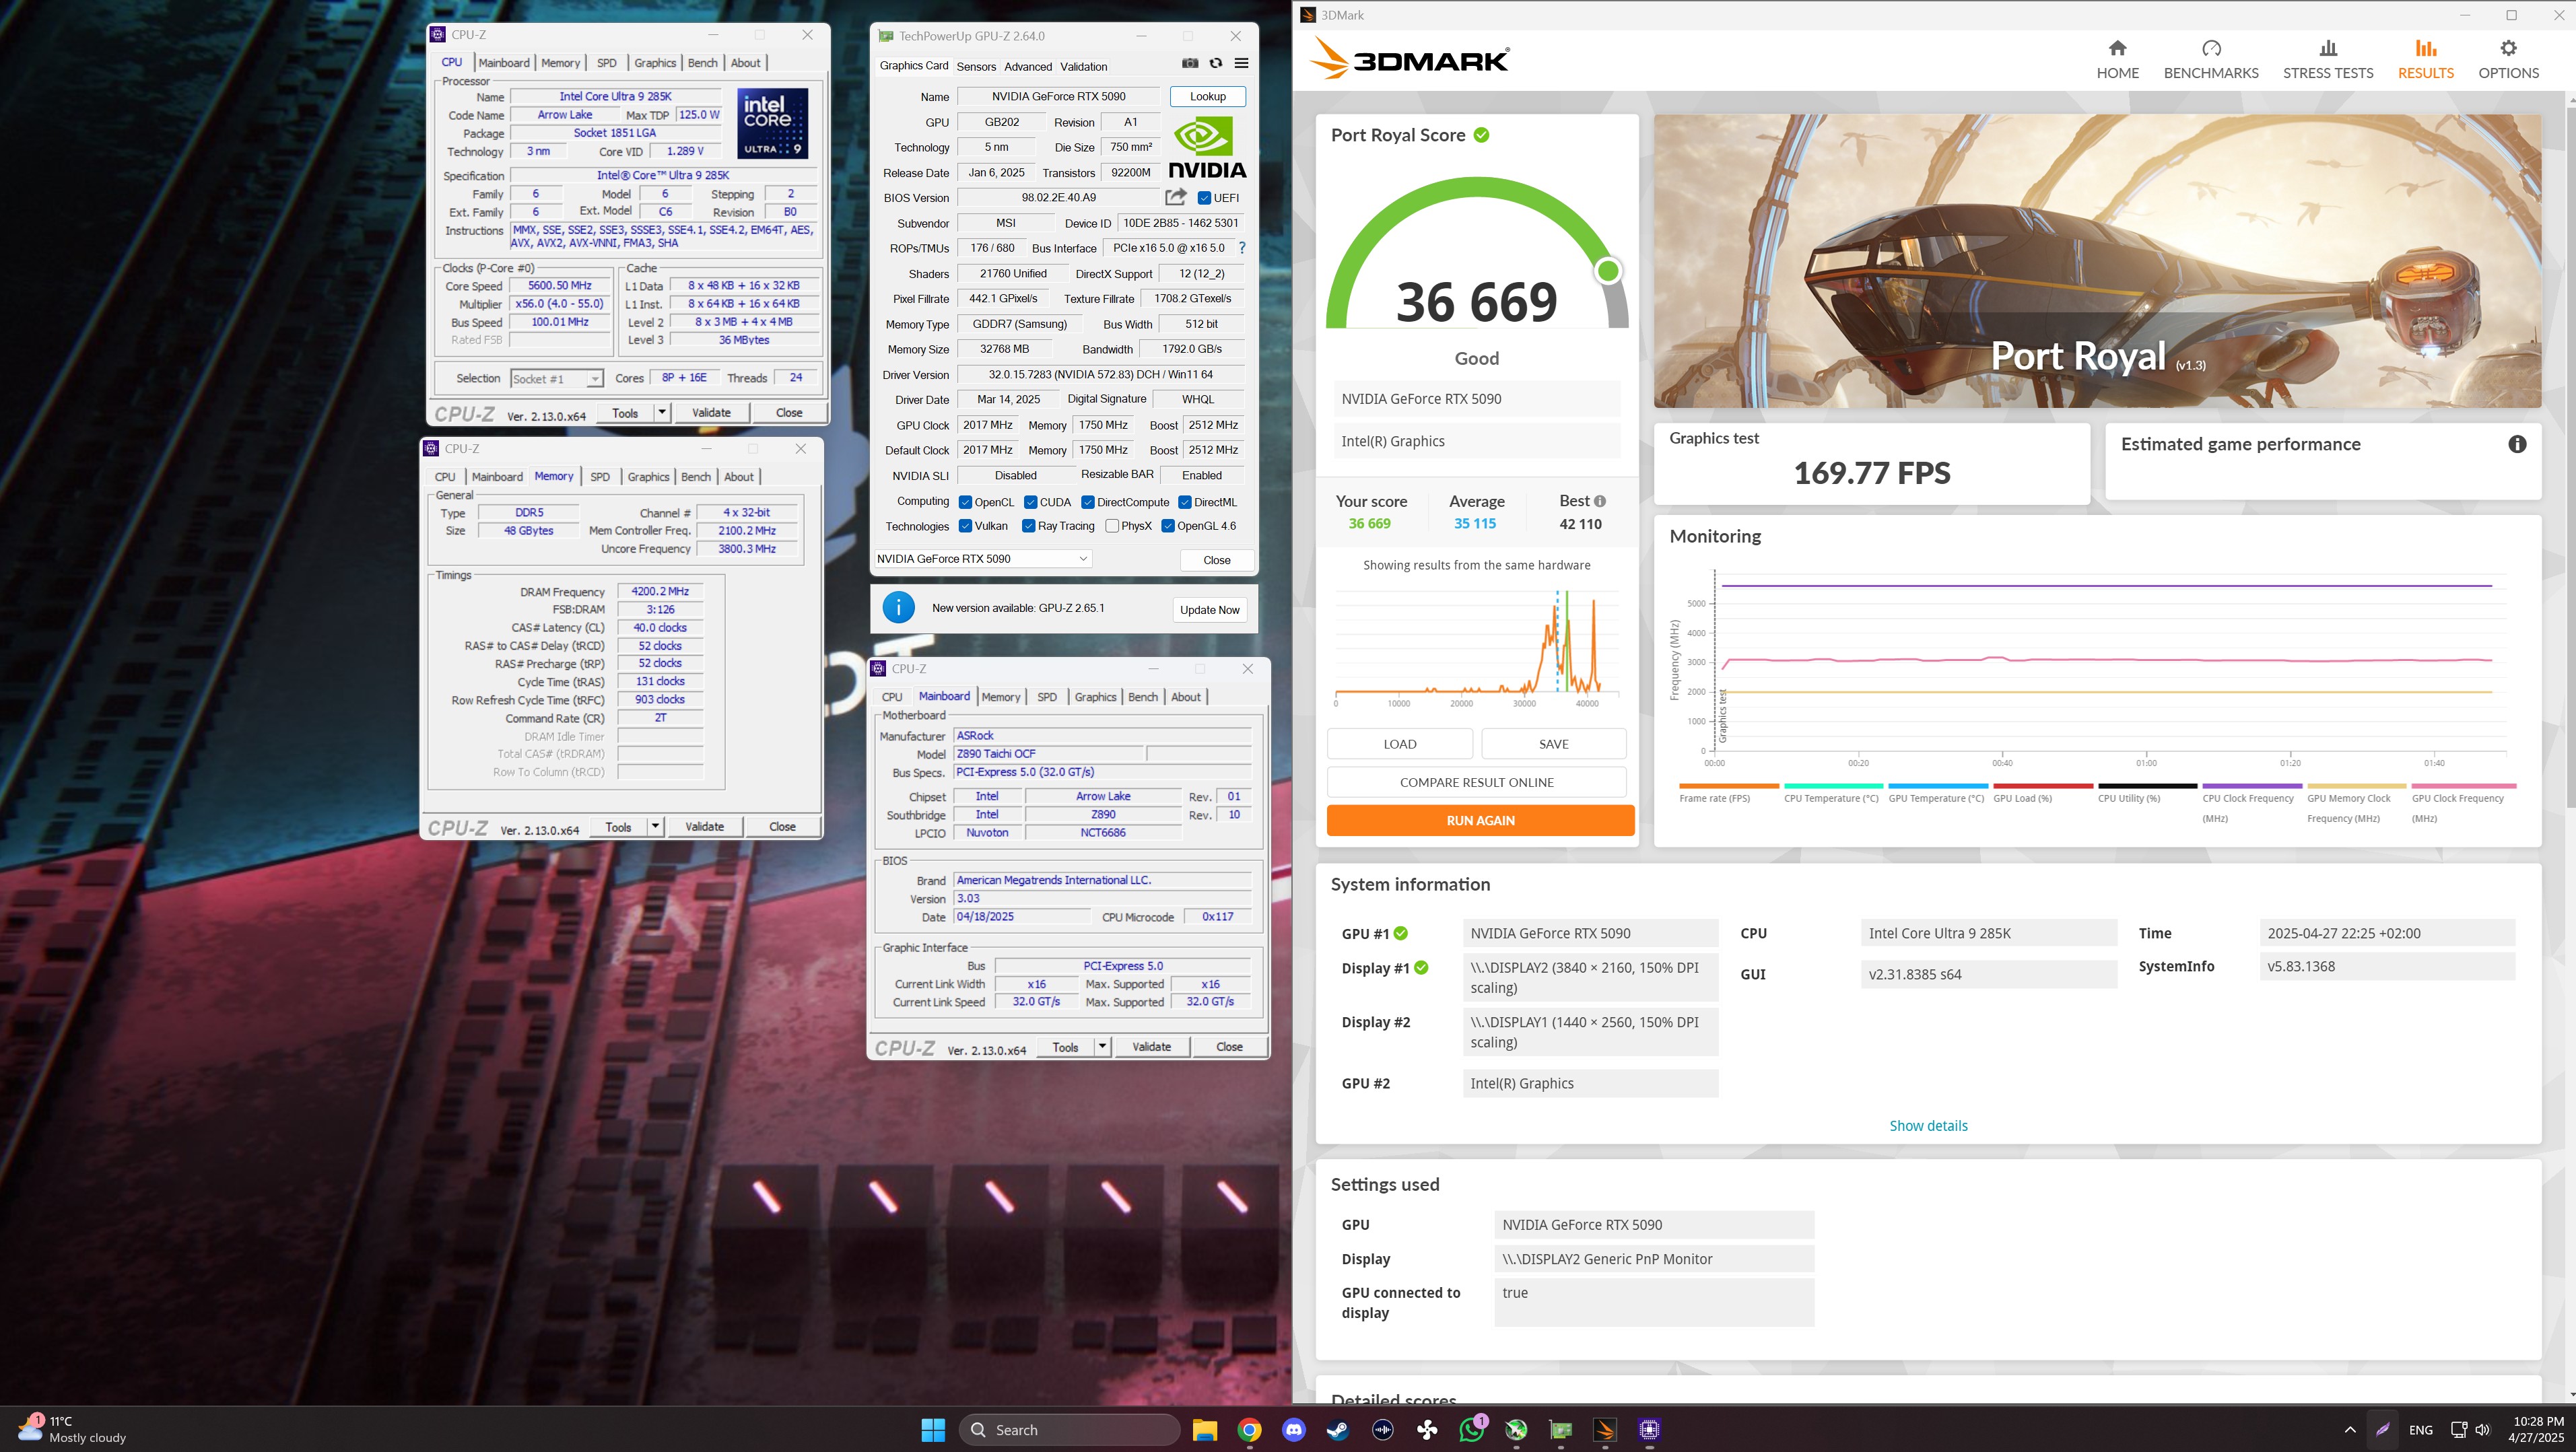Open File Explorer from the taskbar
This screenshot has height=1452, width=2576.
(1204, 1430)
